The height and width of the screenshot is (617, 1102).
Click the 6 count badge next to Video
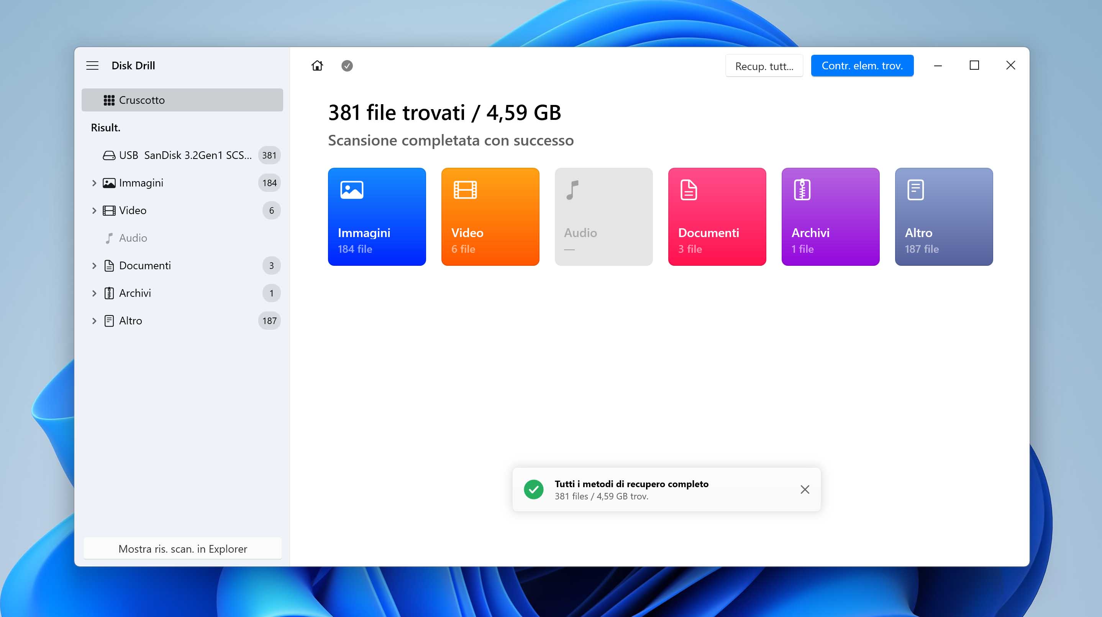click(x=271, y=210)
